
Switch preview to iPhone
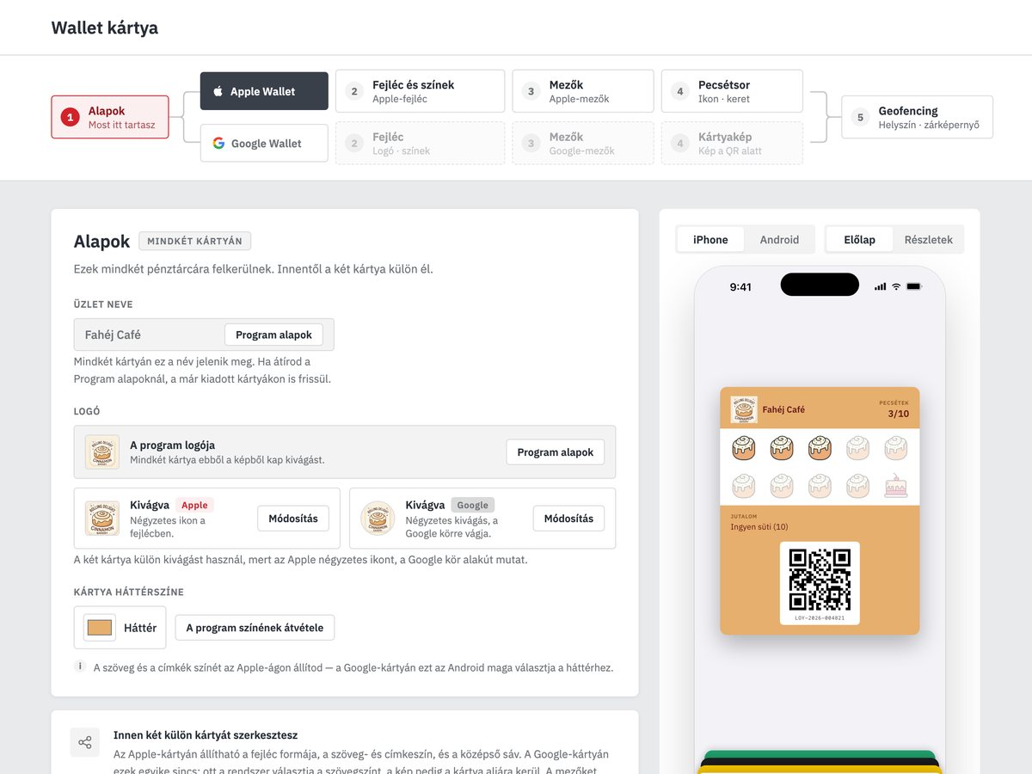(x=710, y=240)
